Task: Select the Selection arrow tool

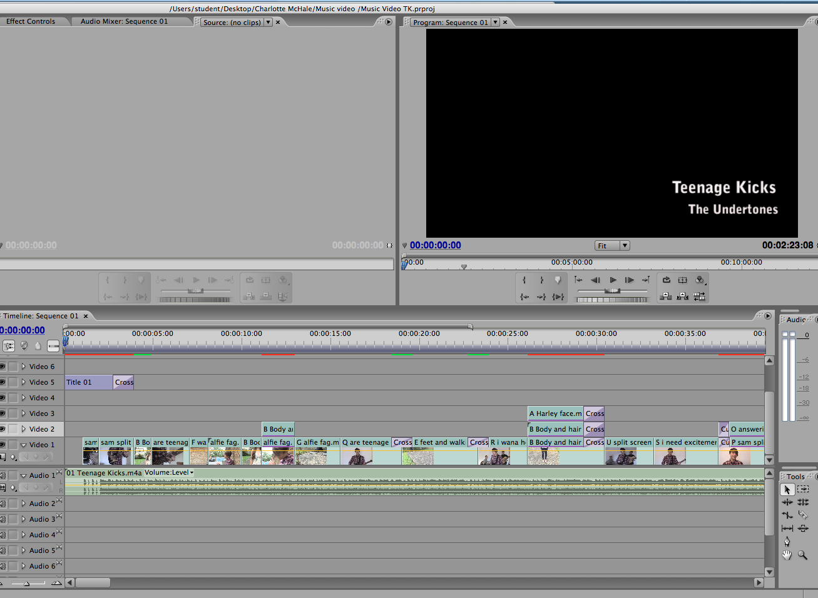Action: [x=787, y=490]
